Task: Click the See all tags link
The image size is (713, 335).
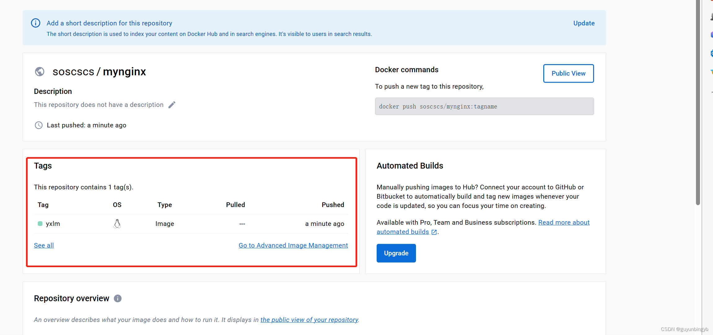Action: click(44, 245)
